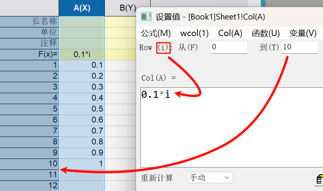The height and width of the screenshot is (191, 323).
Task: Open the 变量(V) menu
Action: (x=303, y=33)
